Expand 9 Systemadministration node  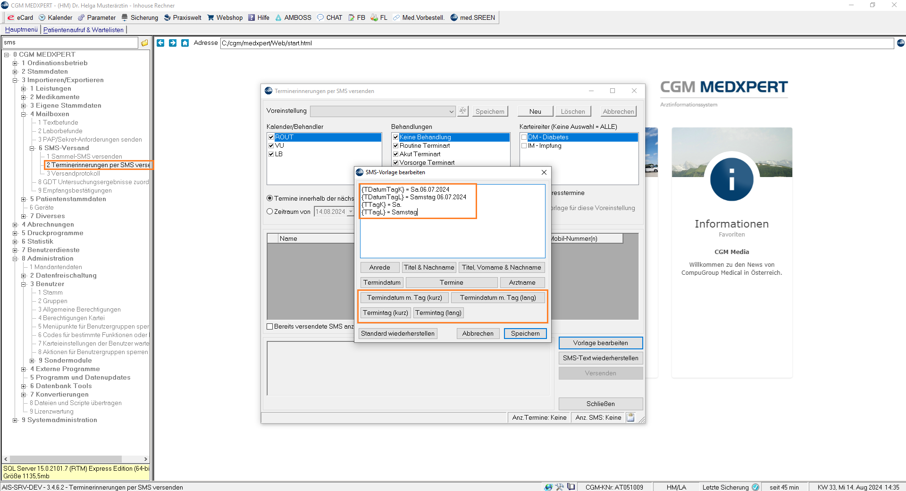[15, 420]
